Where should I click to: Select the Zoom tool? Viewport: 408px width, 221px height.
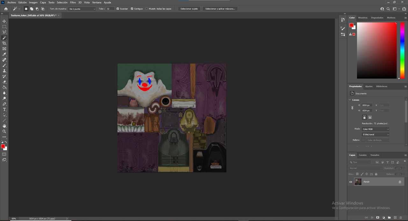click(x=4, y=131)
